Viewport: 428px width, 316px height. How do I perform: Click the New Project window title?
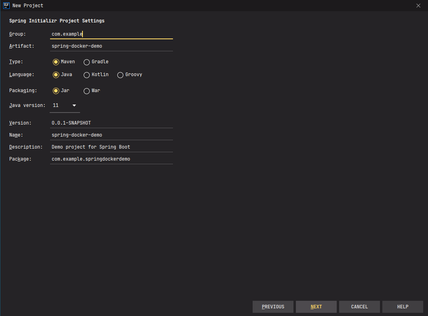coord(28,6)
